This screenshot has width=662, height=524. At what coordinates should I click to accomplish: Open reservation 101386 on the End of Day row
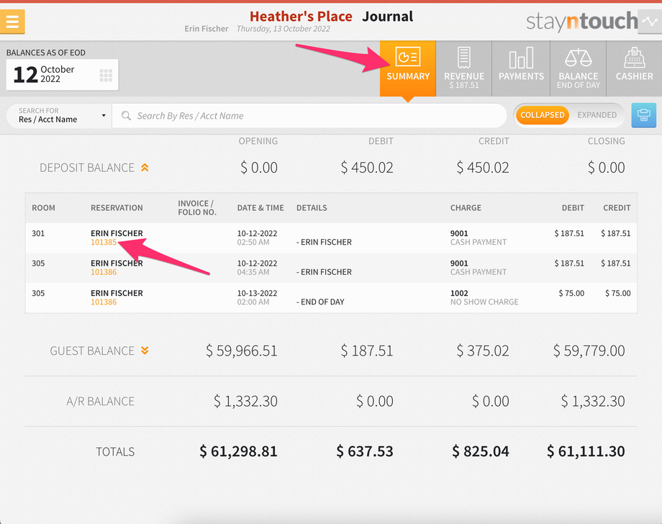tap(104, 302)
